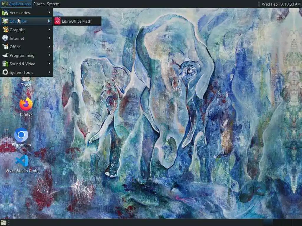Open the Graphics menu category
The height and width of the screenshot is (226, 302).
coord(26,30)
